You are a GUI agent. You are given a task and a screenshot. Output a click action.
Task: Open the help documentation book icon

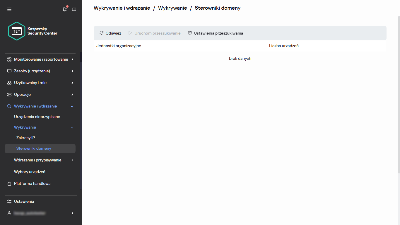[x=74, y=9]
